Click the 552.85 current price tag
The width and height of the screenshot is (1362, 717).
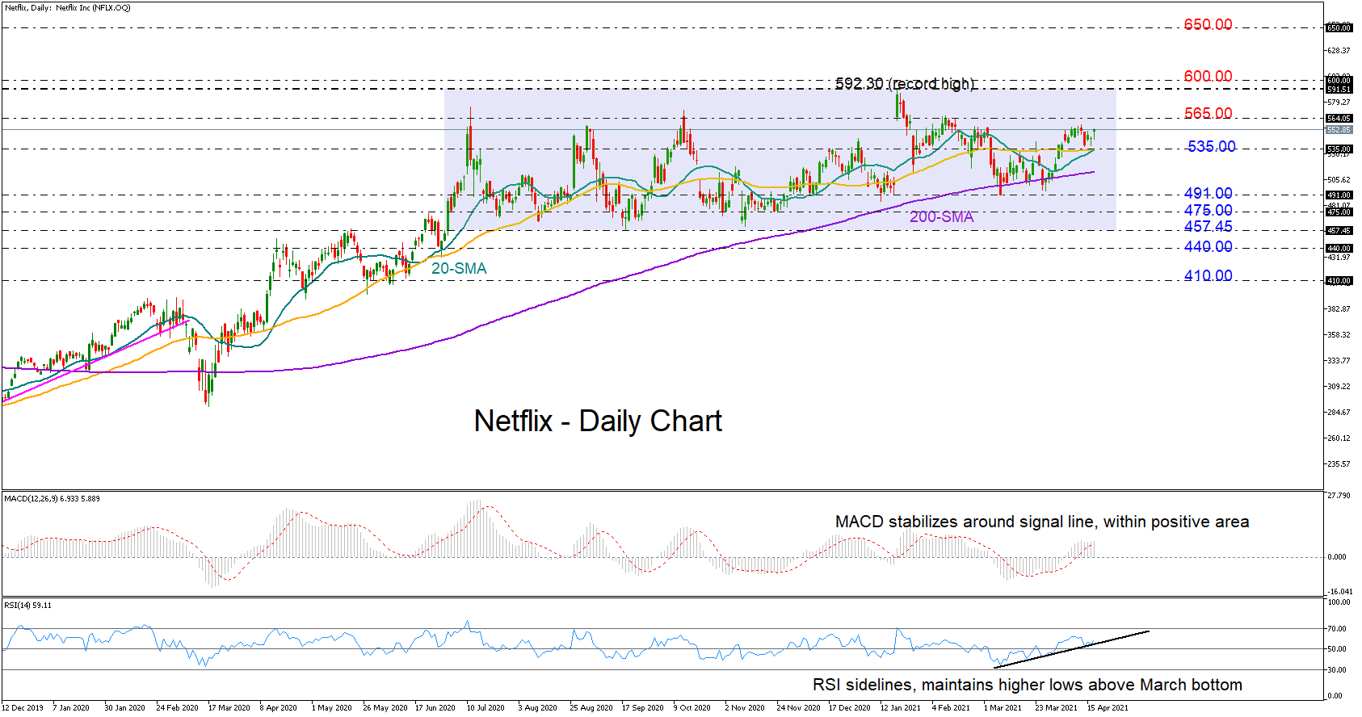click(x=1339, y=130)
